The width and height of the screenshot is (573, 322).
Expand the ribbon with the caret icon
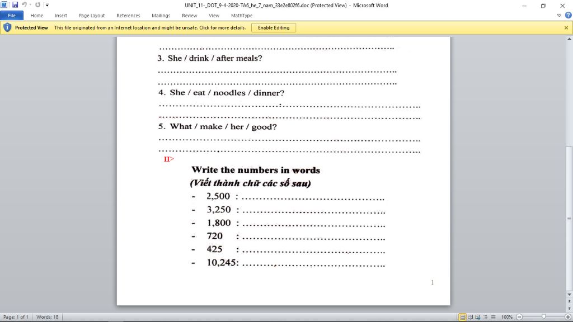coord(559,15)
